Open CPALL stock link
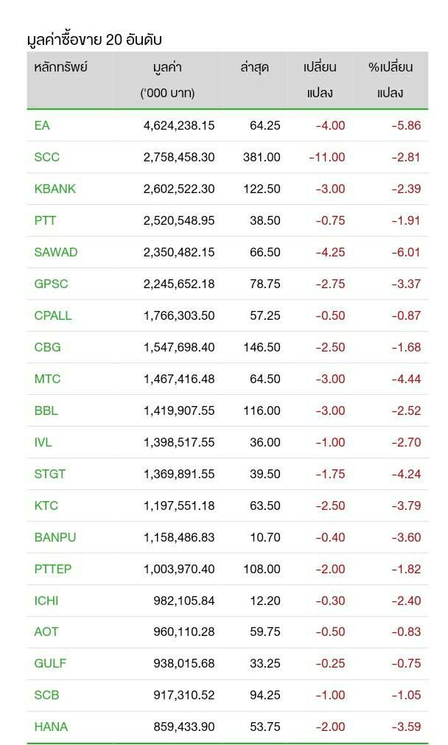 click(x=53, y=315)
